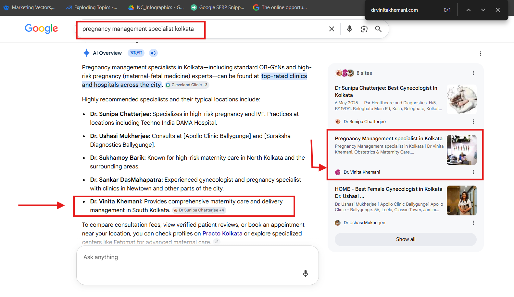514x297 pixels.
Task: Open Google Lens image search
Action: tap(364, 29)
